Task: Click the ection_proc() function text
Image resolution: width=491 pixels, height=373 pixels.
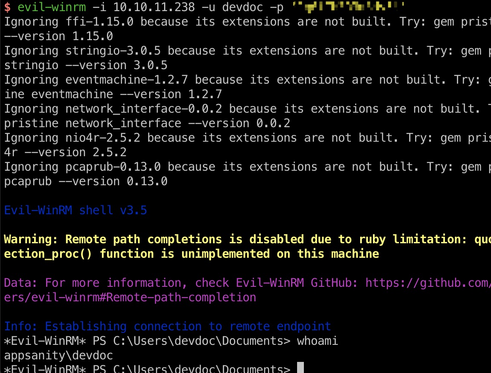Action: [x=48, y=254]
